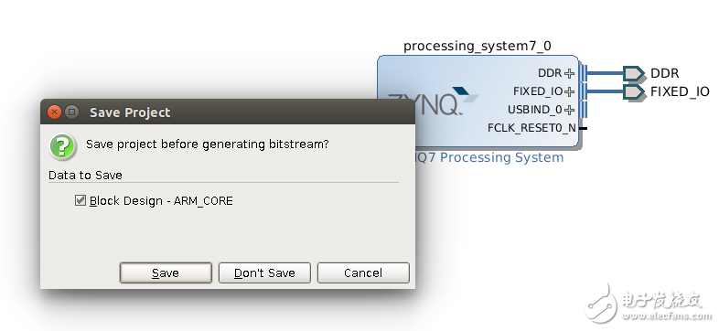The width and height of the screenshot is (719, 331).
Task: Minimize the Save Project dialog
Action: pos(71,112)
